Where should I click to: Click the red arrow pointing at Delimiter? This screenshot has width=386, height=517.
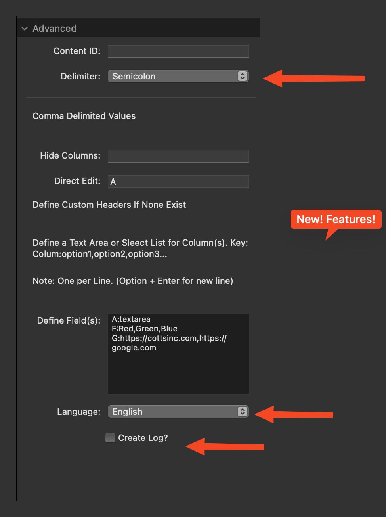(313, 78)
